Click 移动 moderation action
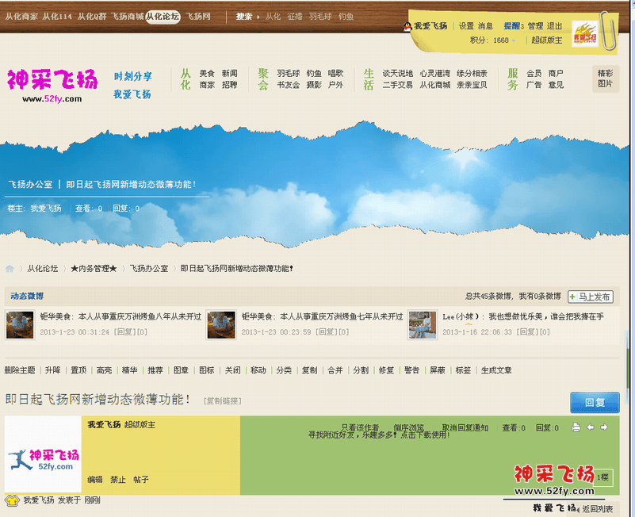 tap(258, 370)
